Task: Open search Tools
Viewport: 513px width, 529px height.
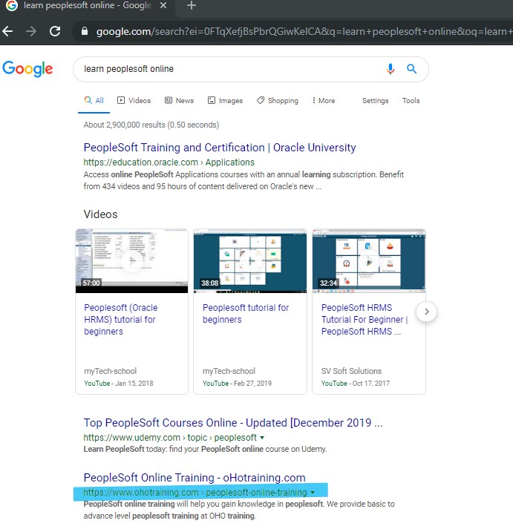Action: click(x=411, y=101)
